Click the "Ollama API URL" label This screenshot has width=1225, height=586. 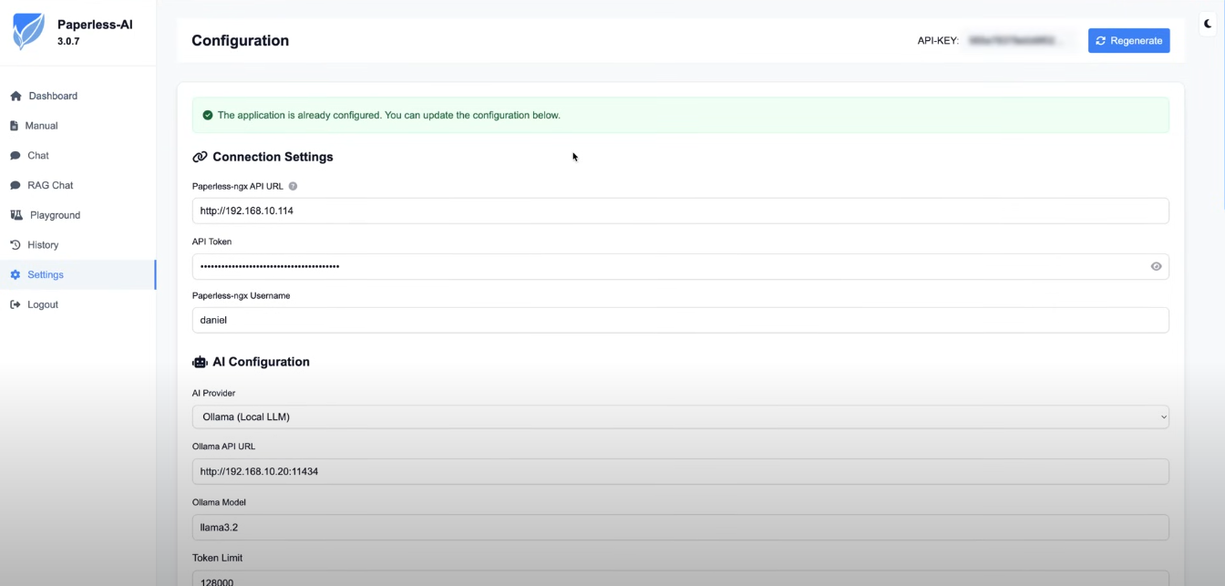223,447
